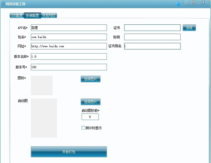Screen dimensions: 211x163
Task: Click 选择图片 button for 图标
Action: (91, 79)
